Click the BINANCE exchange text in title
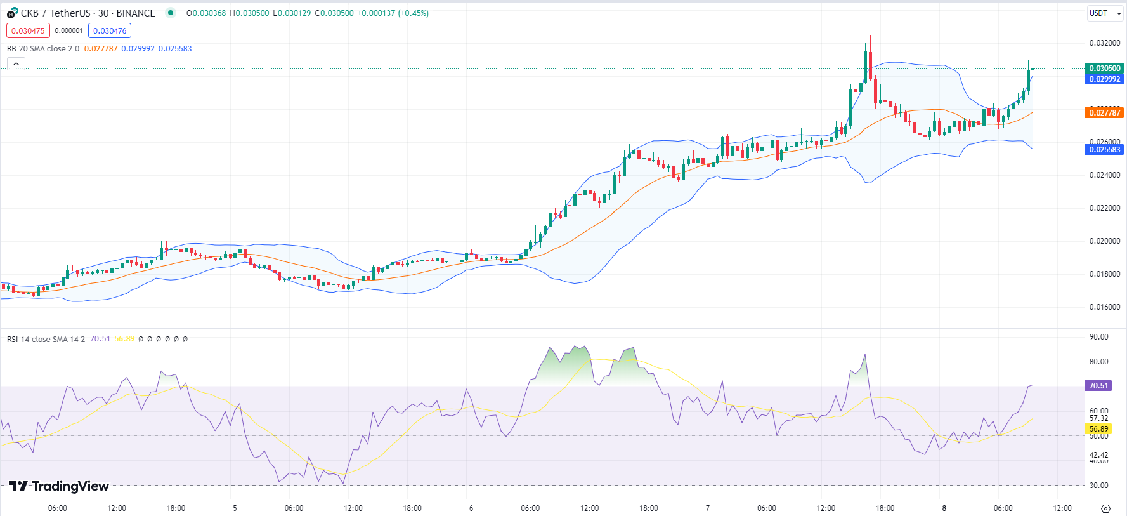This screenshot has width=1127, height=516. 136,13
